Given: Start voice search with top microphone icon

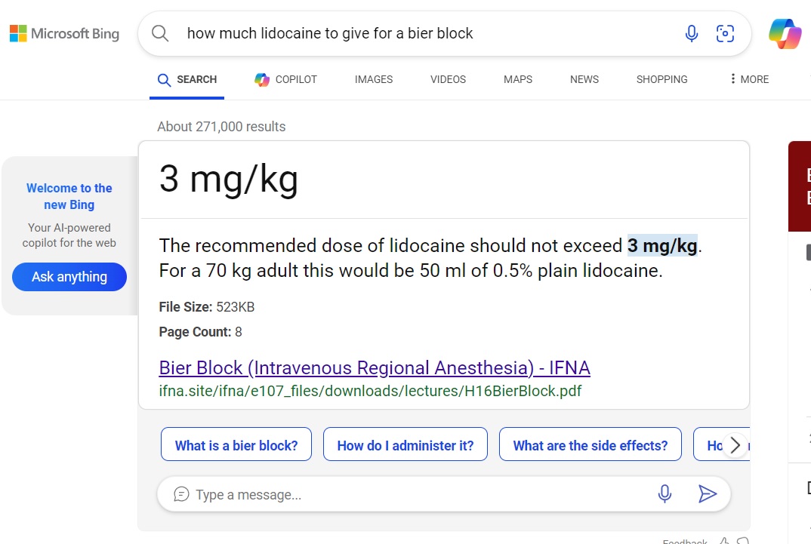Looking at the screenshot, I should pyautogui.click(x=691, y=33).
